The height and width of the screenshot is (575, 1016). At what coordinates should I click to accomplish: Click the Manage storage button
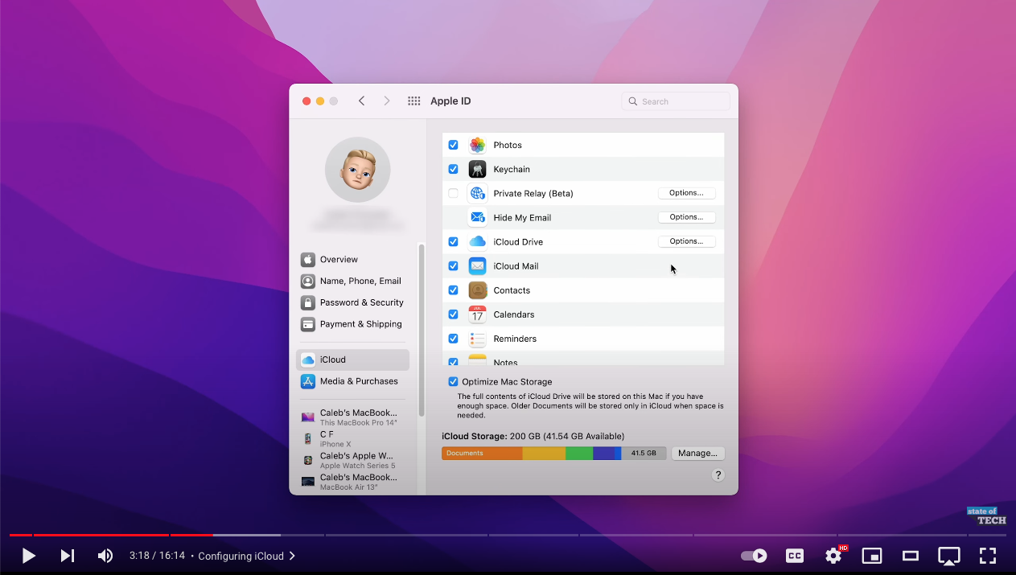(697, 453)
